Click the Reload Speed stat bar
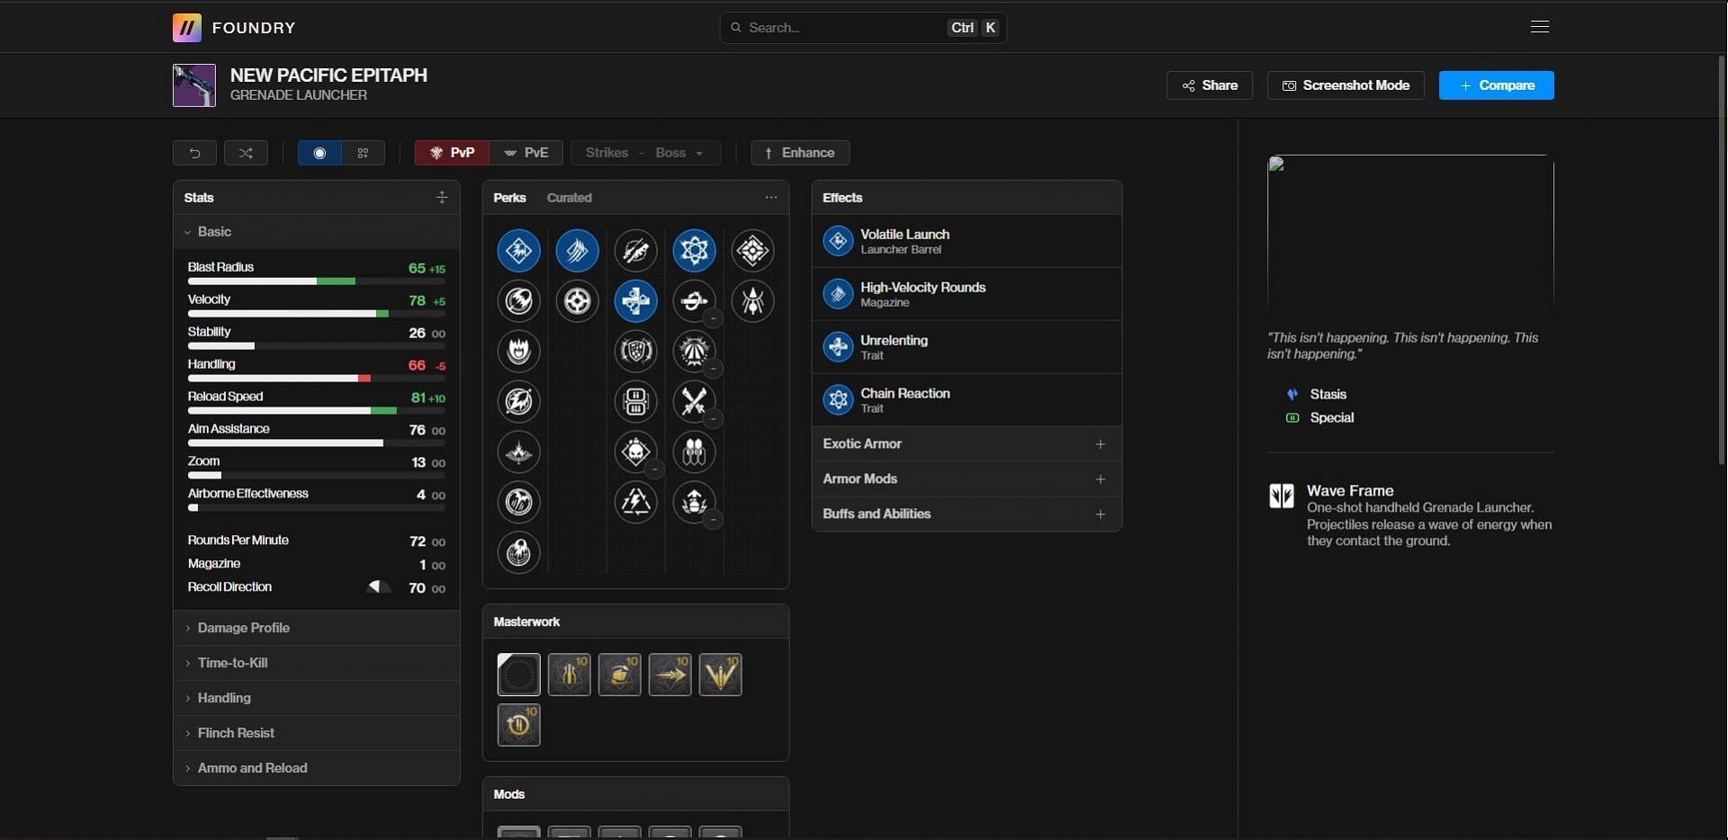Screen dimensions: 1728x840 [316, 411]
